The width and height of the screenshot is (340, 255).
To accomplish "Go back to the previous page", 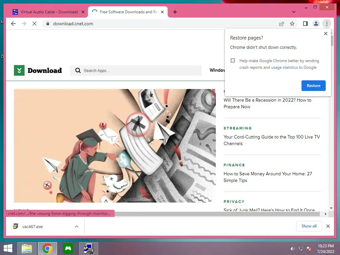I will coord(13,24).
